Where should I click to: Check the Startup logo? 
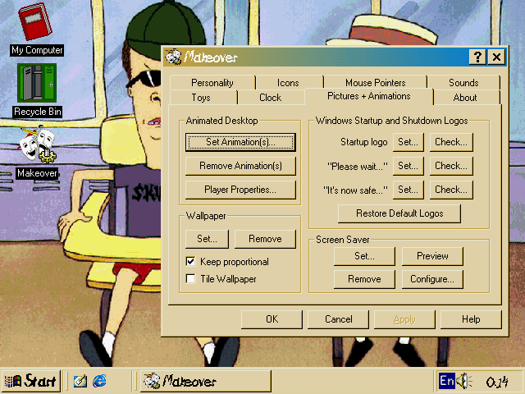451,142
